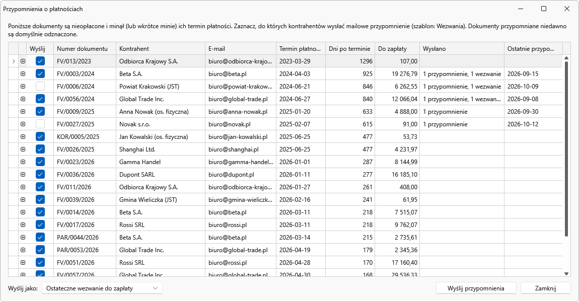Click scrollbar up arrow of the table
This screenshot has width=579, height=302.
(566, 58)
